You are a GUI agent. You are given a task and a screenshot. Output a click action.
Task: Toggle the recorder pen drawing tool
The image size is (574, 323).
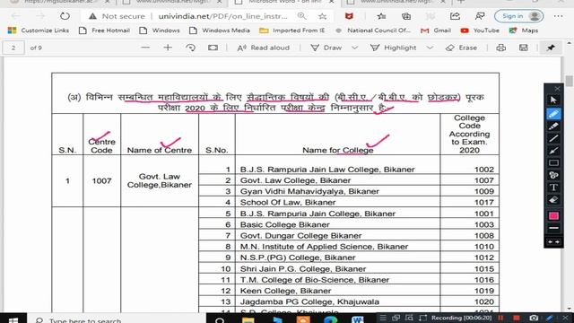point(550,318)
